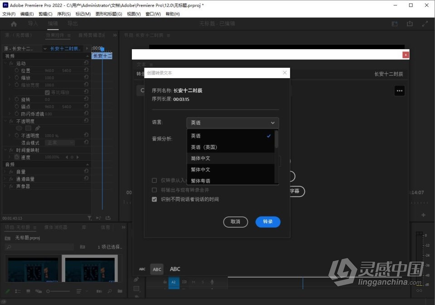
Task: Click the play-only-audio icon in Effect Controls
Action: pyautogui.click(x=98, y=218)
